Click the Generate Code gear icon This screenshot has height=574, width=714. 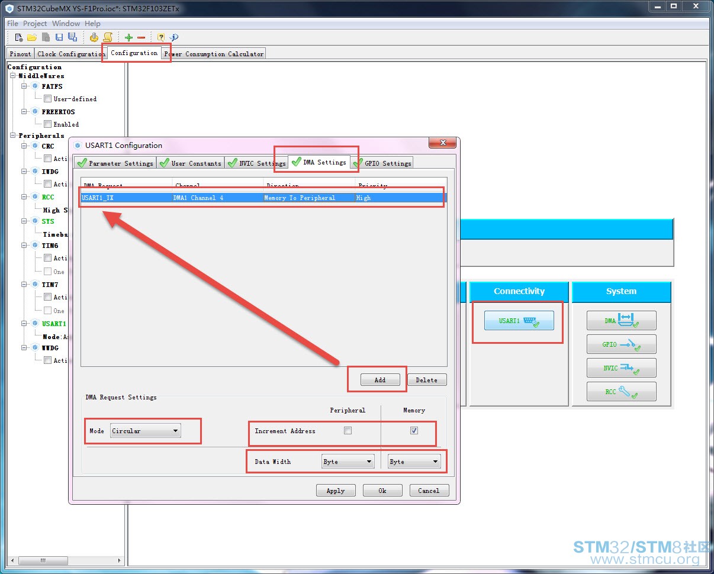pyautogui.click(x=94, y=37)
